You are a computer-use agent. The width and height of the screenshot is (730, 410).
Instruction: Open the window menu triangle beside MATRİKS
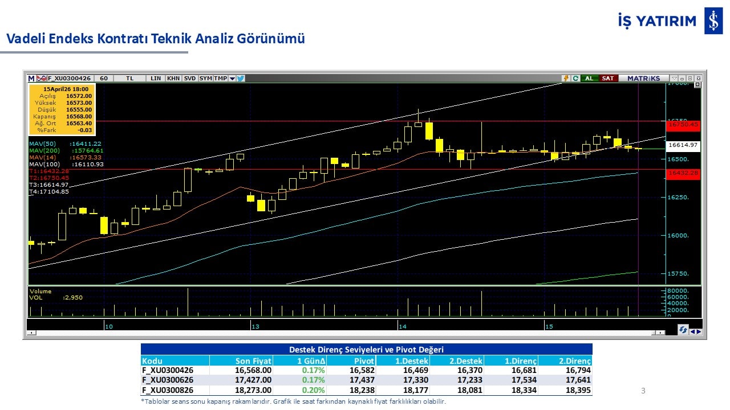[x=674, y=79]
